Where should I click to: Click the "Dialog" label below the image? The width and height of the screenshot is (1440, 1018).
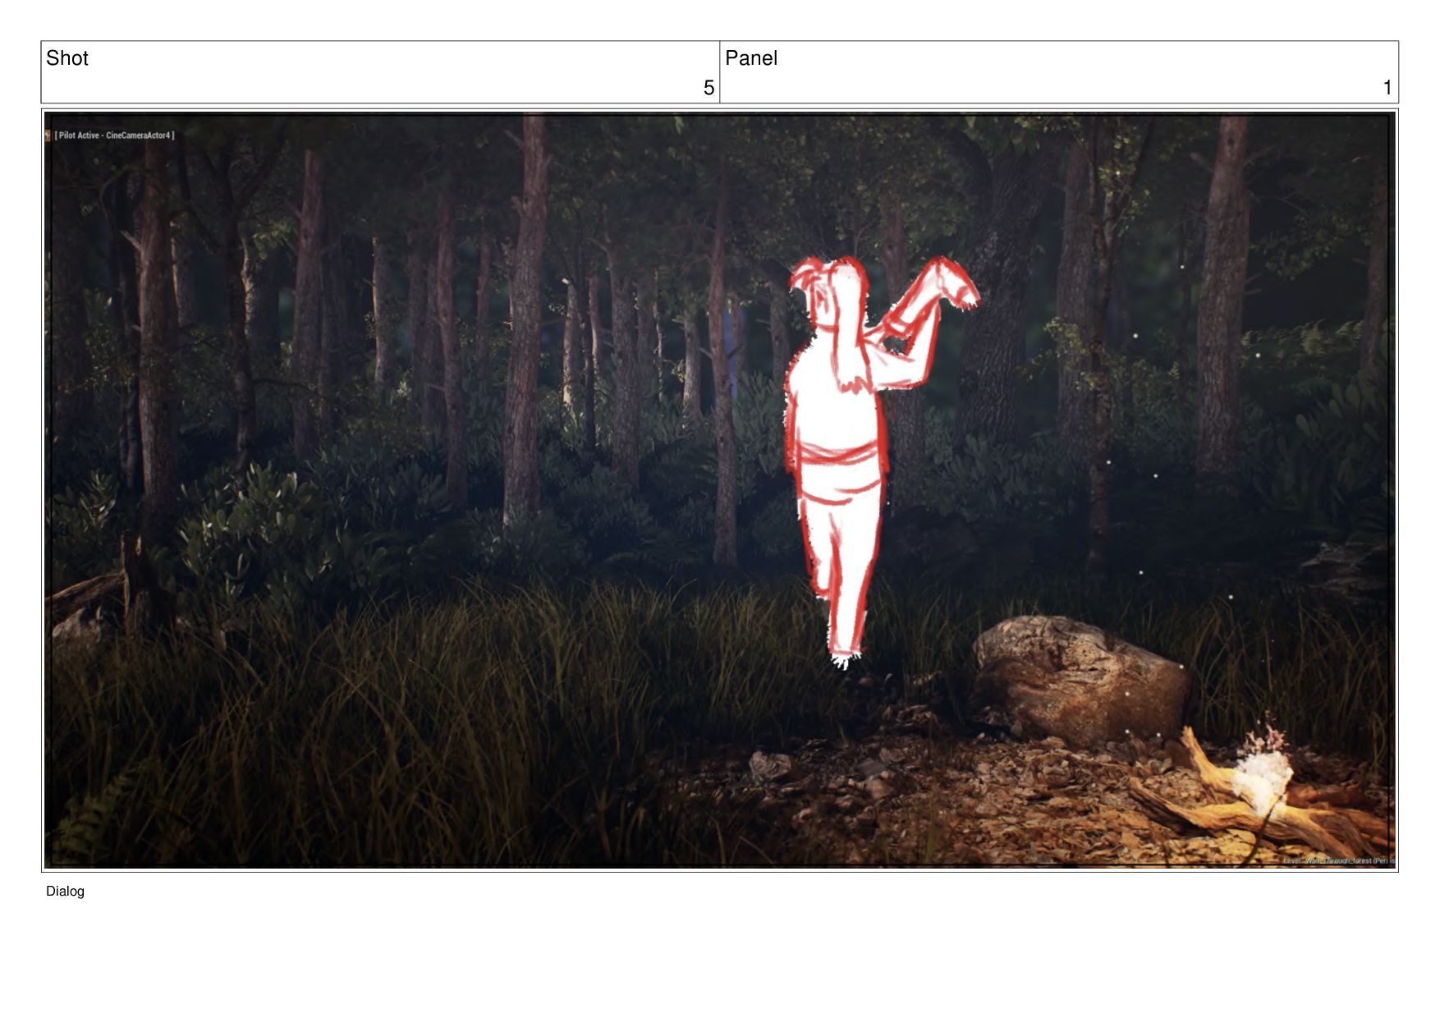tap(65, 892)
